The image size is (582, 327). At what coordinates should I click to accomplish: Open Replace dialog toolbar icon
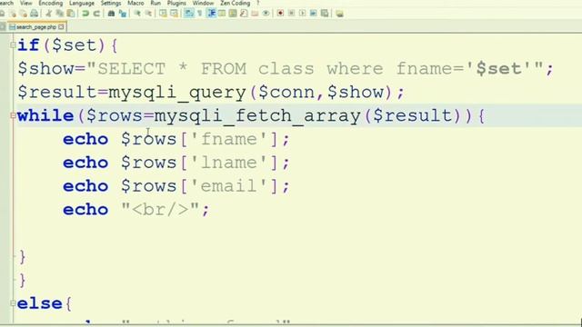[122, 14]
